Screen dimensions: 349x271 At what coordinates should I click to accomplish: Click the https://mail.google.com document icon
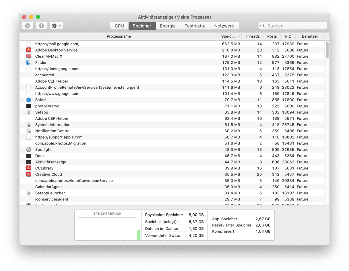point(29,44)
